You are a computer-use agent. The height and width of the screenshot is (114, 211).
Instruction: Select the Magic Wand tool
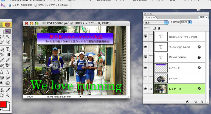pos(7,36)
